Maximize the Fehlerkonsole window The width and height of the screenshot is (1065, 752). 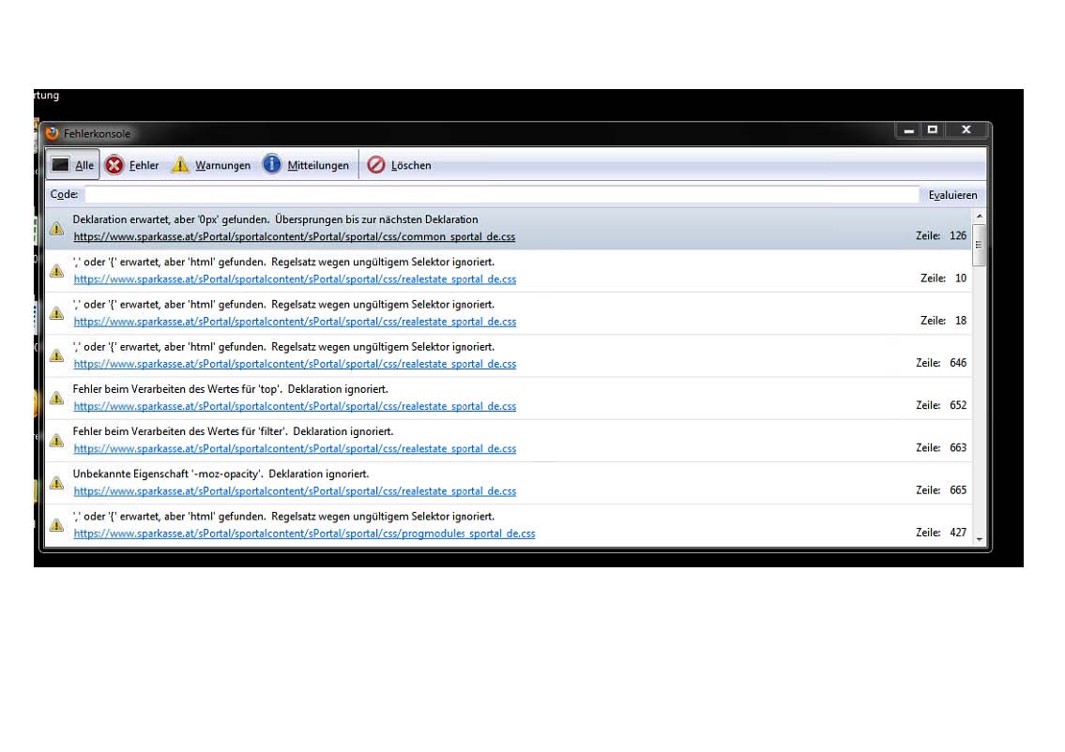934,130
